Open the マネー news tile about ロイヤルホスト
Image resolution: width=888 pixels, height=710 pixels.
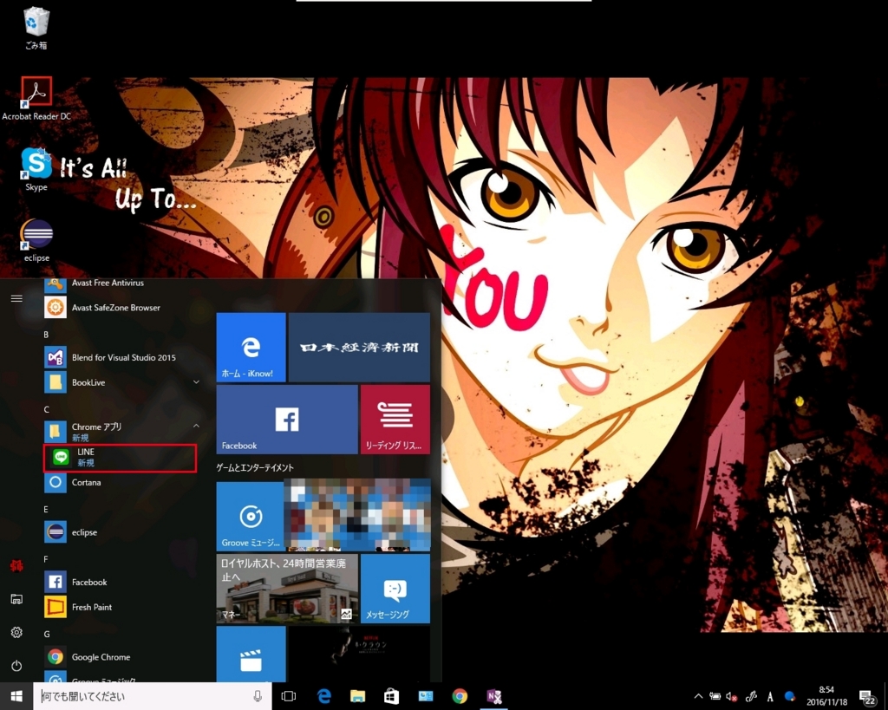tap(287, 589)
